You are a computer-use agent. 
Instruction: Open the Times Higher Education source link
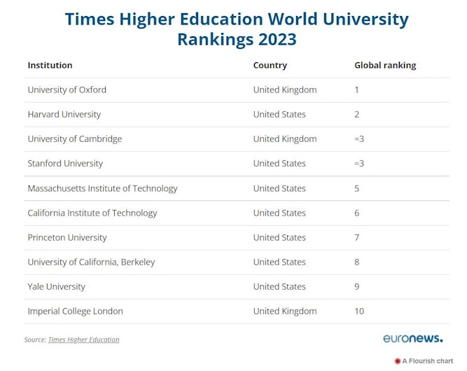(83, 339)
